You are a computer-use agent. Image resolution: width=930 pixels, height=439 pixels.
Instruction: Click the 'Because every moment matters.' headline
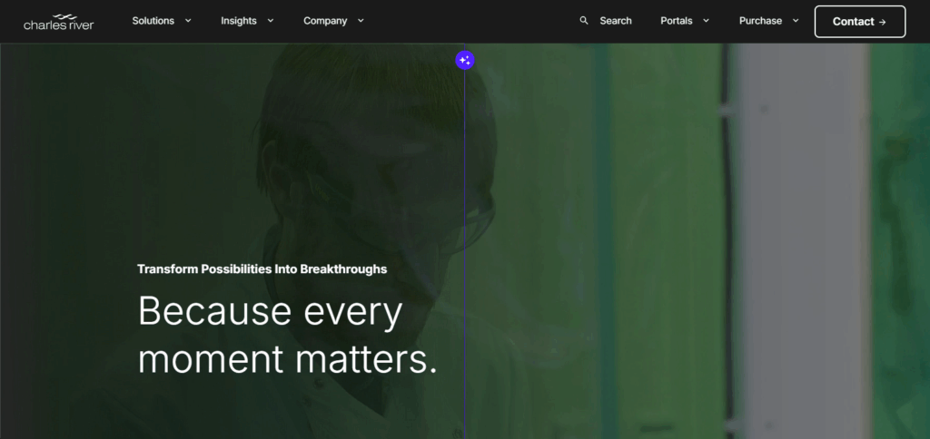click(x=288, y=335)
